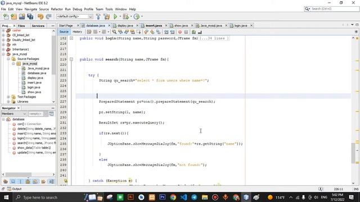This screenshot has height=202, width=360.
Task: Click the Build Project hammer icon
Action: 98,16
